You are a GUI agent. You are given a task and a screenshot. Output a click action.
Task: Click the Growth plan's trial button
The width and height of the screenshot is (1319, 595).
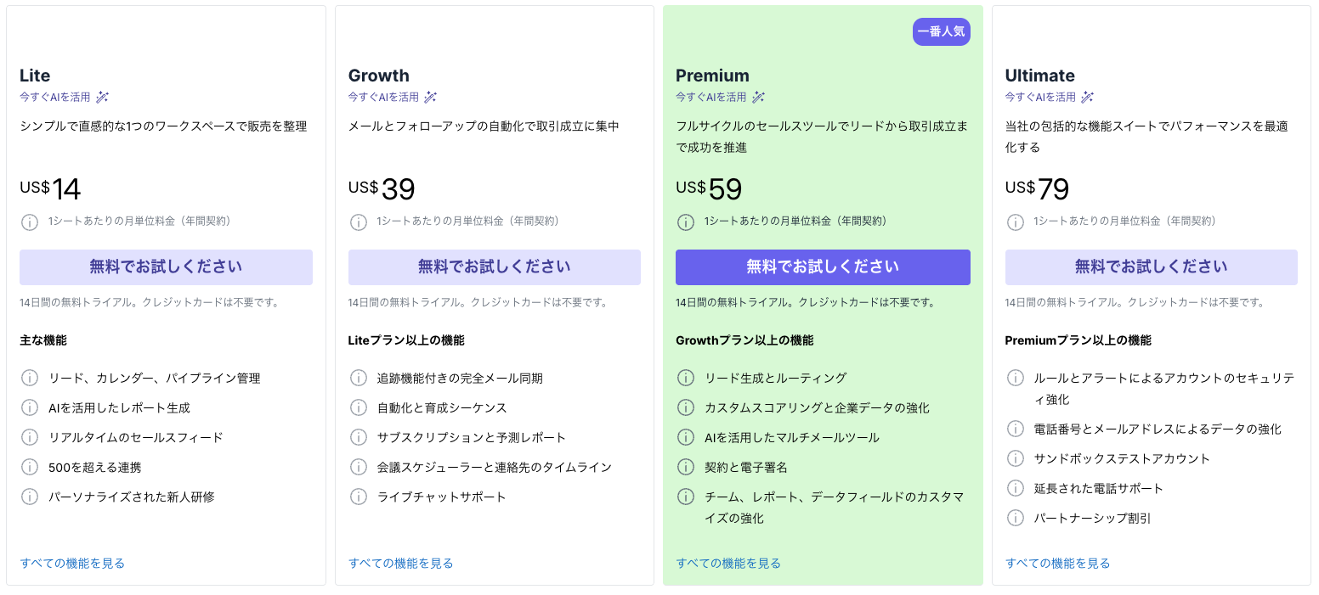click(x=494, y=267)
